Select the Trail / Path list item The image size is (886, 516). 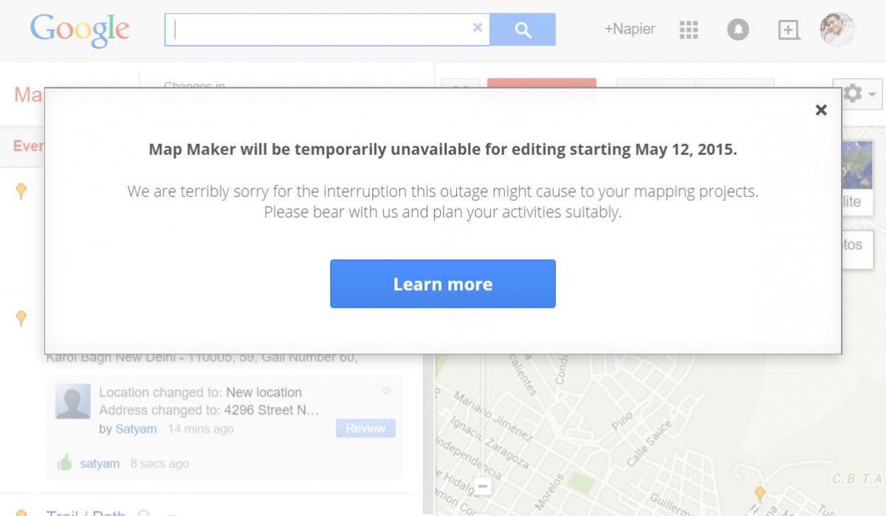pos(86,512)
